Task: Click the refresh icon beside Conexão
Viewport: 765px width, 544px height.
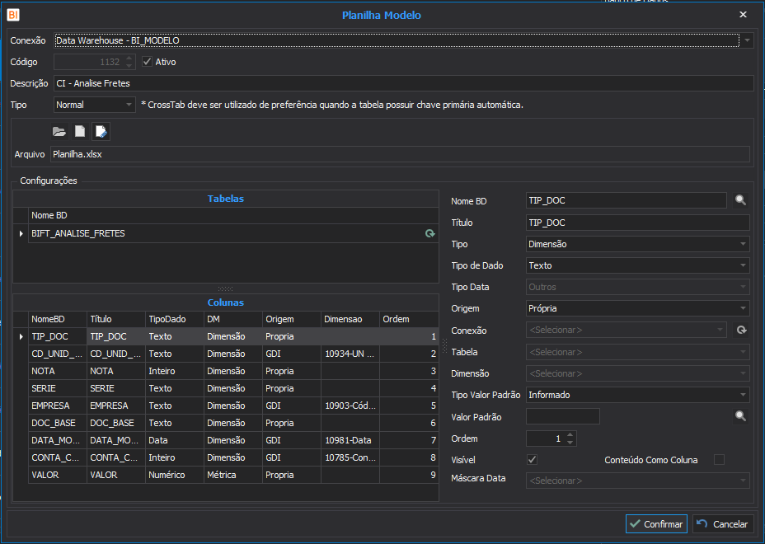Action: point(740,331)
